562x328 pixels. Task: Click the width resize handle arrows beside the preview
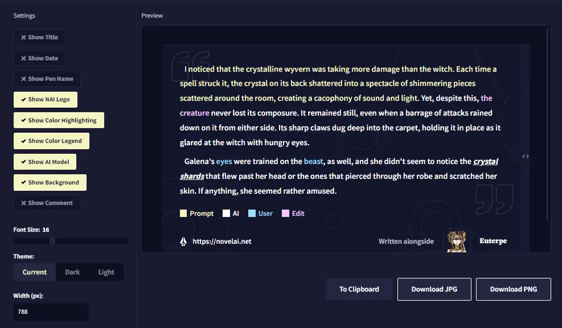(x=526, y=155)
